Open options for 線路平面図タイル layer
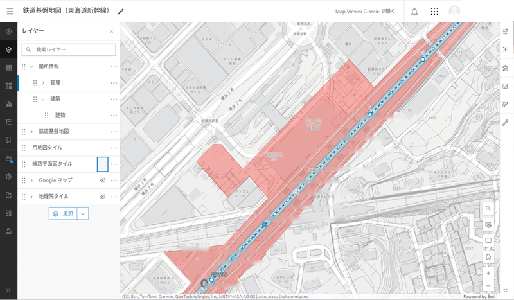 click(x=114, y=164)
